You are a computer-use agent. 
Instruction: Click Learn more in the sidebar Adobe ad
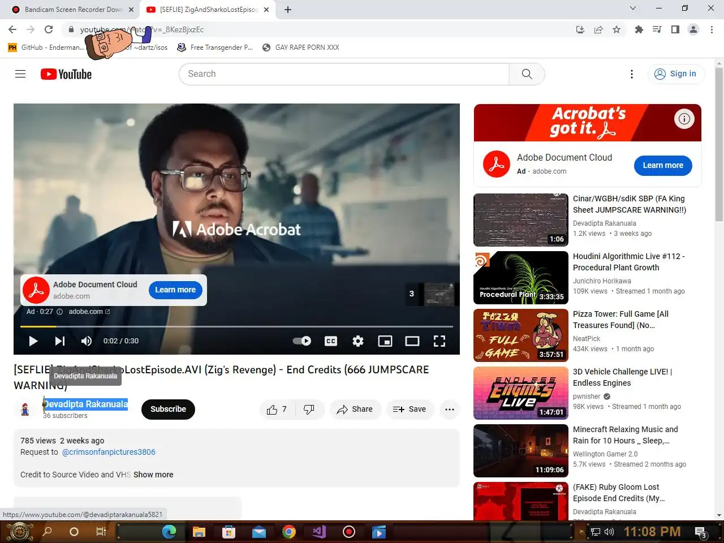pos(663,165)
